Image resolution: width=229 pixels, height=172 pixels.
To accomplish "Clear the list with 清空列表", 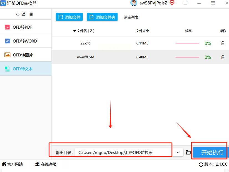I will [x=131, y=17].
